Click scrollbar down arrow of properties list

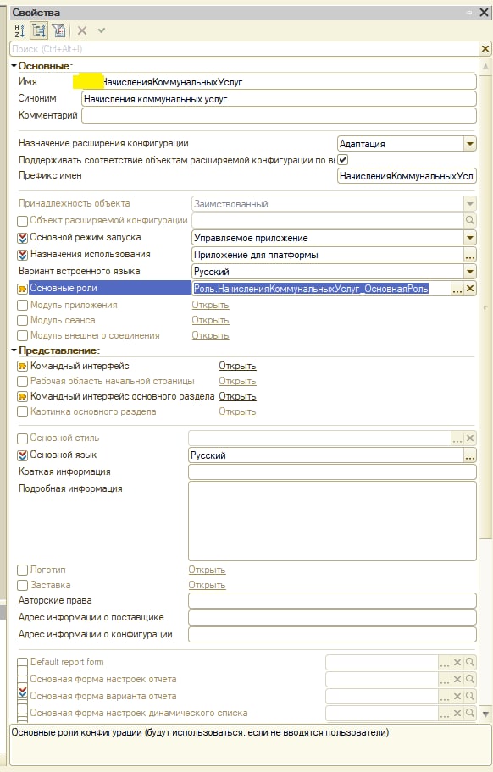click(x=485, y=714)
